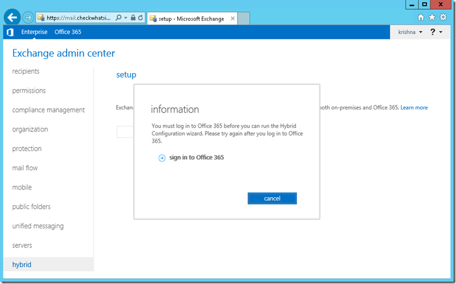Select the setup - Microsoft Exchange tab
This screenshot has width=456, height=284.
(192, 19)
